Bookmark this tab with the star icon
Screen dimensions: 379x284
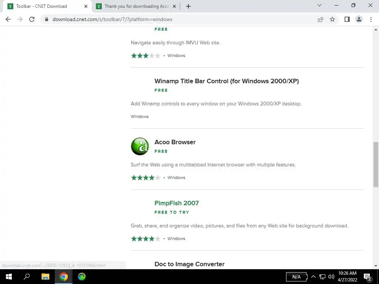[x=332, y=19]
